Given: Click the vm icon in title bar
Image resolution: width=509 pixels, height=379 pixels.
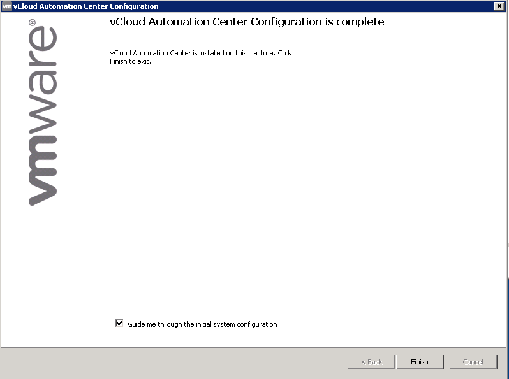Looking at the screenshot, I should pyautogui.click(x=7, y=6).
